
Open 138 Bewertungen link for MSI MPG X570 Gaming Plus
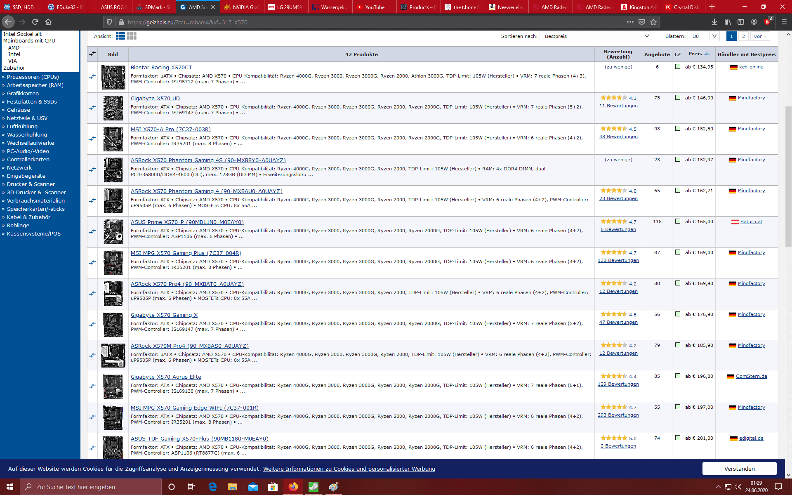coord(618,260)
